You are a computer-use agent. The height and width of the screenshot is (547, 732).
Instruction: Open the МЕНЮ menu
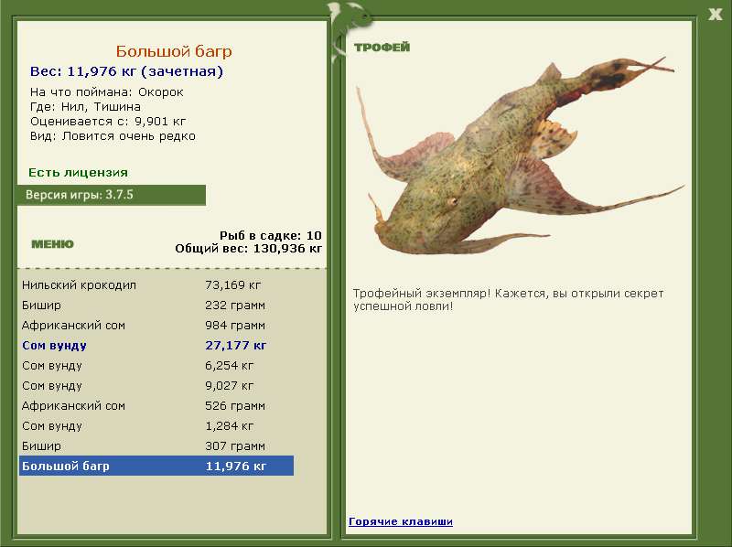(x=52, y=243)
